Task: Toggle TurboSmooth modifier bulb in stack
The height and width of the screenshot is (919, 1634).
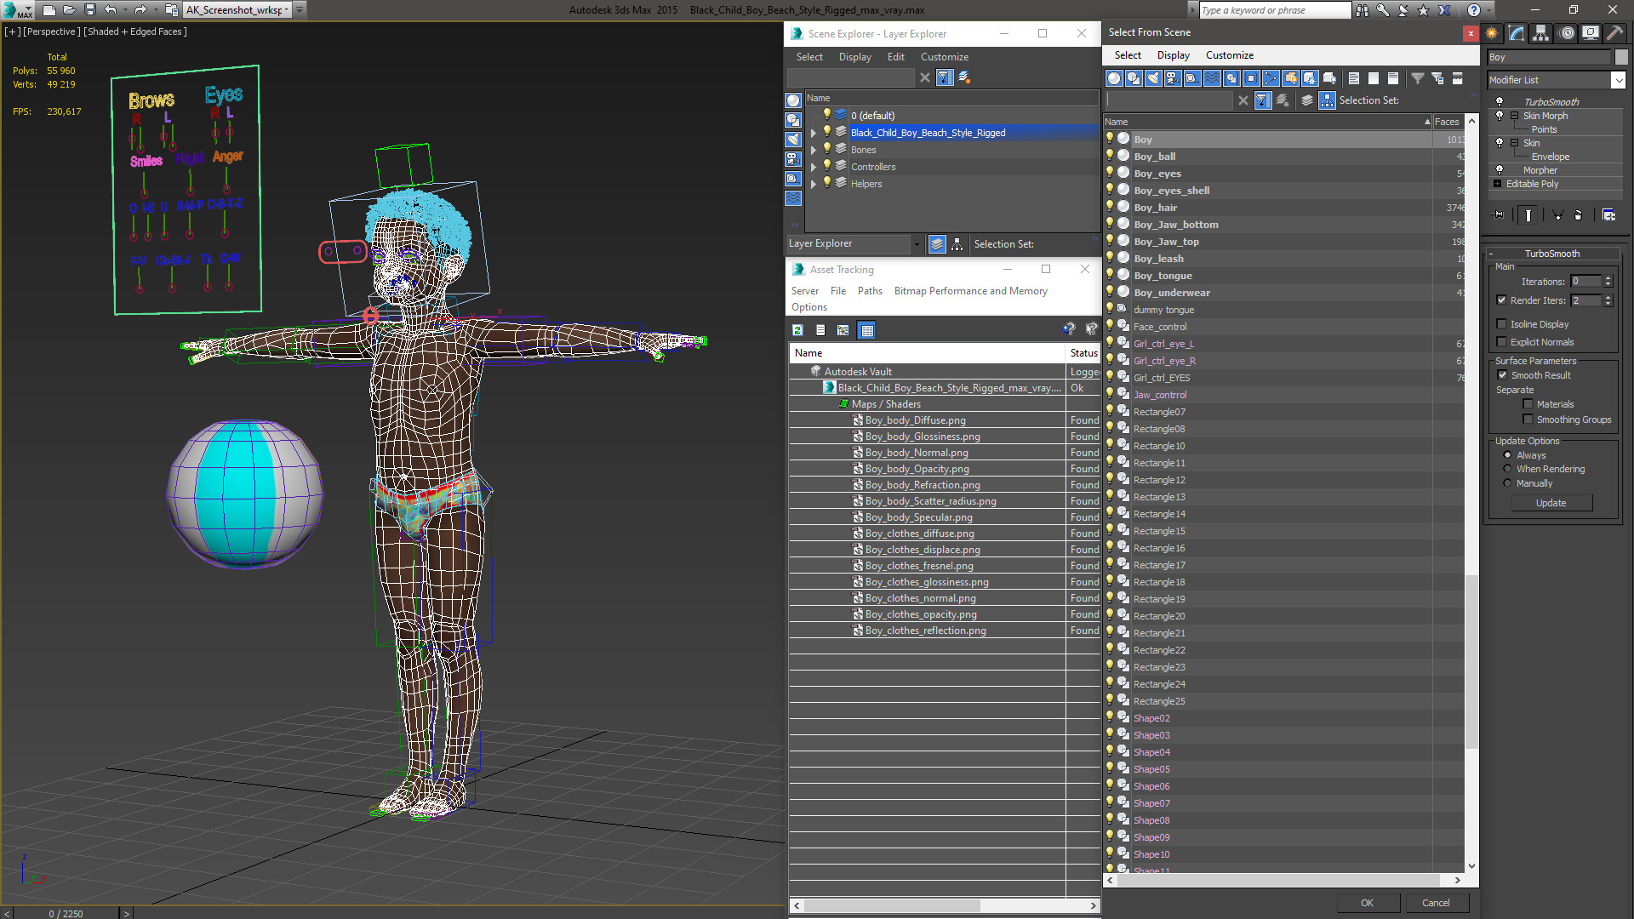Action: tap(1500, 101)
